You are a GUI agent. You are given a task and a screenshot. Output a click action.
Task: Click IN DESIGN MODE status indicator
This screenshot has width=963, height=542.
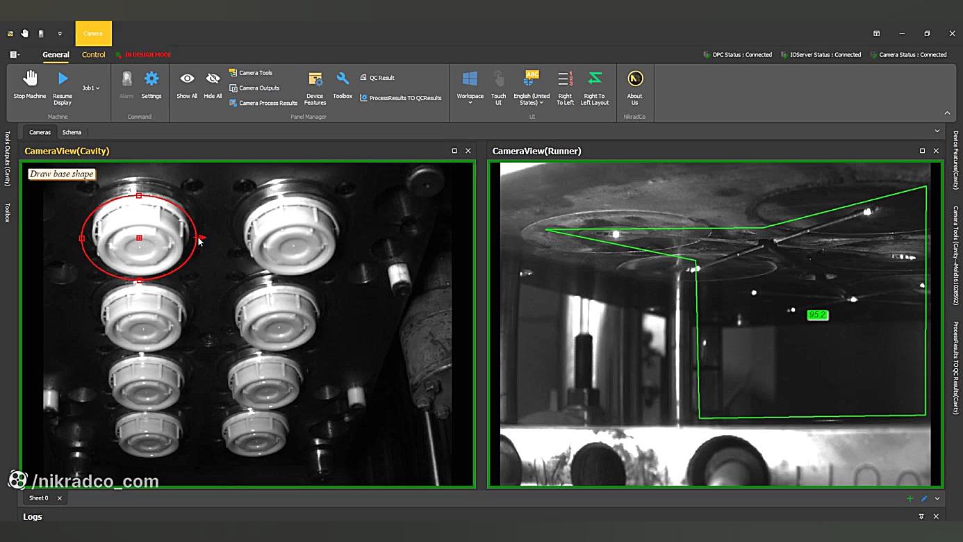pos(144,55)
